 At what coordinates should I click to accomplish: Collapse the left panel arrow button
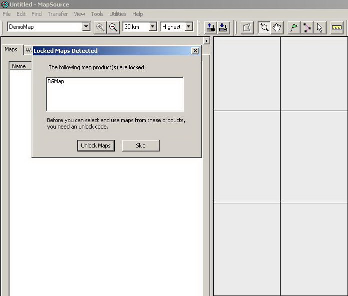click(206, 41)
